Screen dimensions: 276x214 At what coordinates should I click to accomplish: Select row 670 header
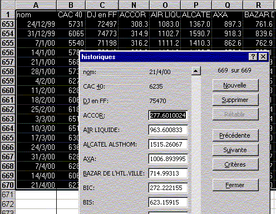click(x=8, y=185)
